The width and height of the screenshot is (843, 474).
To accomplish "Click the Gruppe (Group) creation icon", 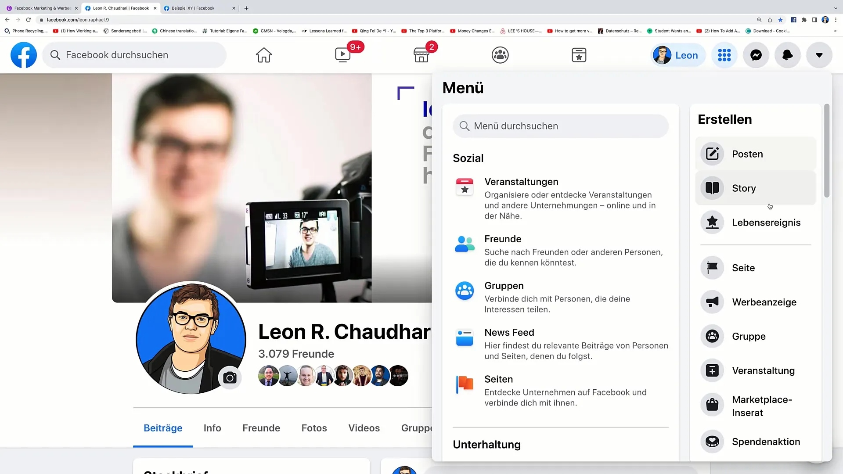I will (x=712, y=336).
